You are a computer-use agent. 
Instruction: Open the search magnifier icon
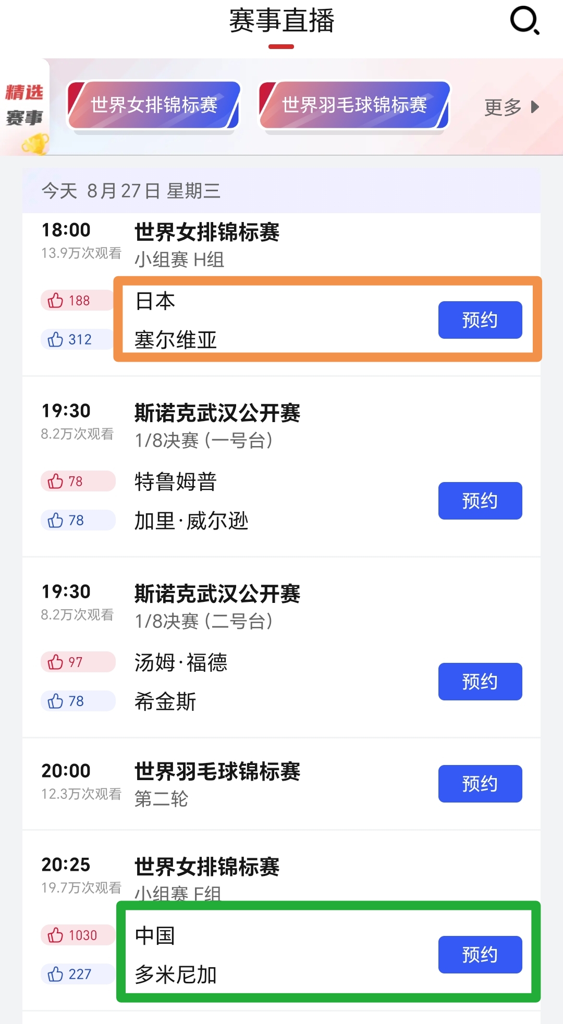(524, 21)
